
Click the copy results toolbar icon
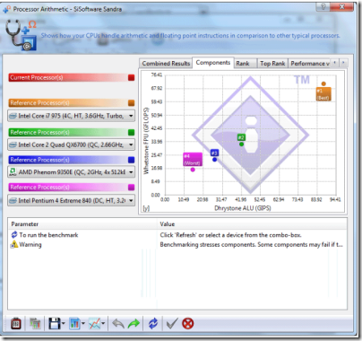point(35,324)
